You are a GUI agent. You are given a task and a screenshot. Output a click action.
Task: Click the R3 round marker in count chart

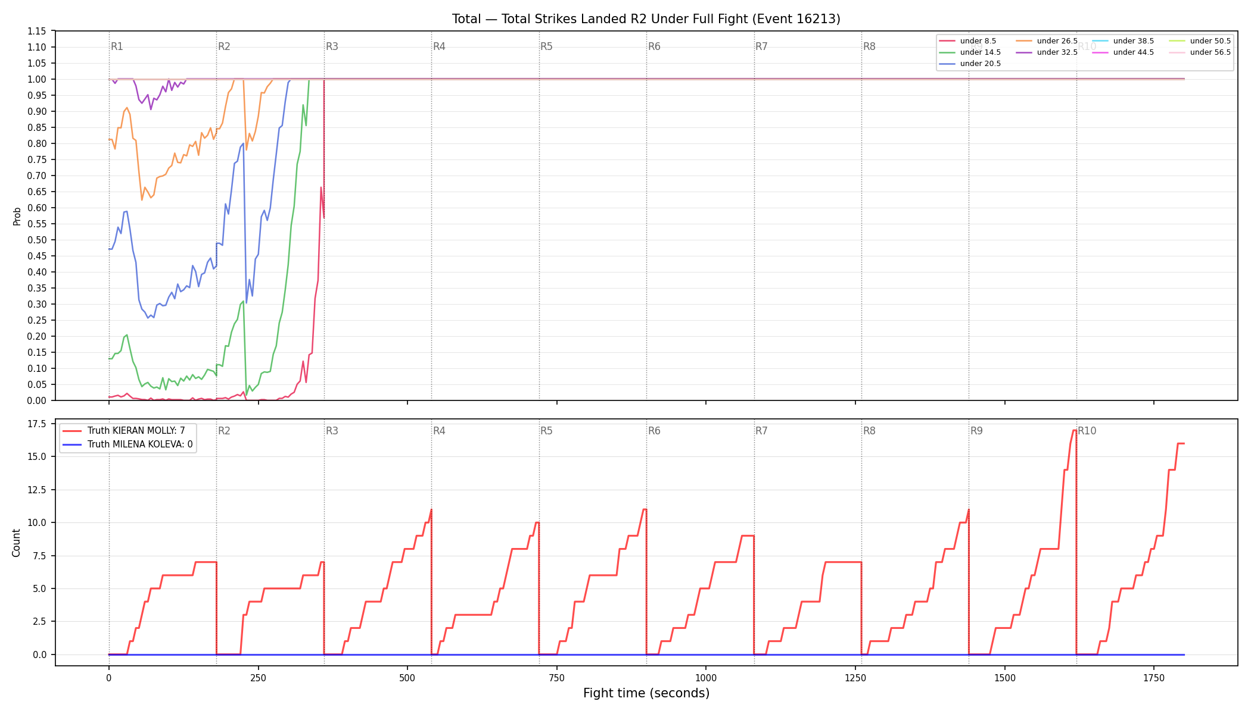[332, 431]
